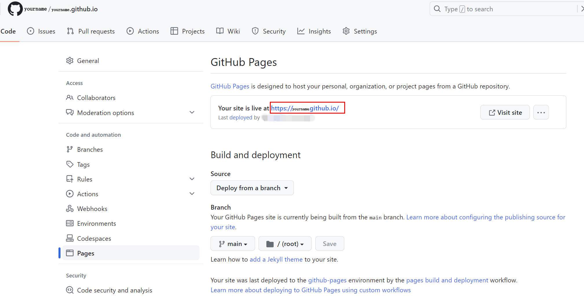The height and width of the screenshot is (298, 584).
Task: Open the Deploy from a branch dropdown
Action: click(x=252, y=188)
